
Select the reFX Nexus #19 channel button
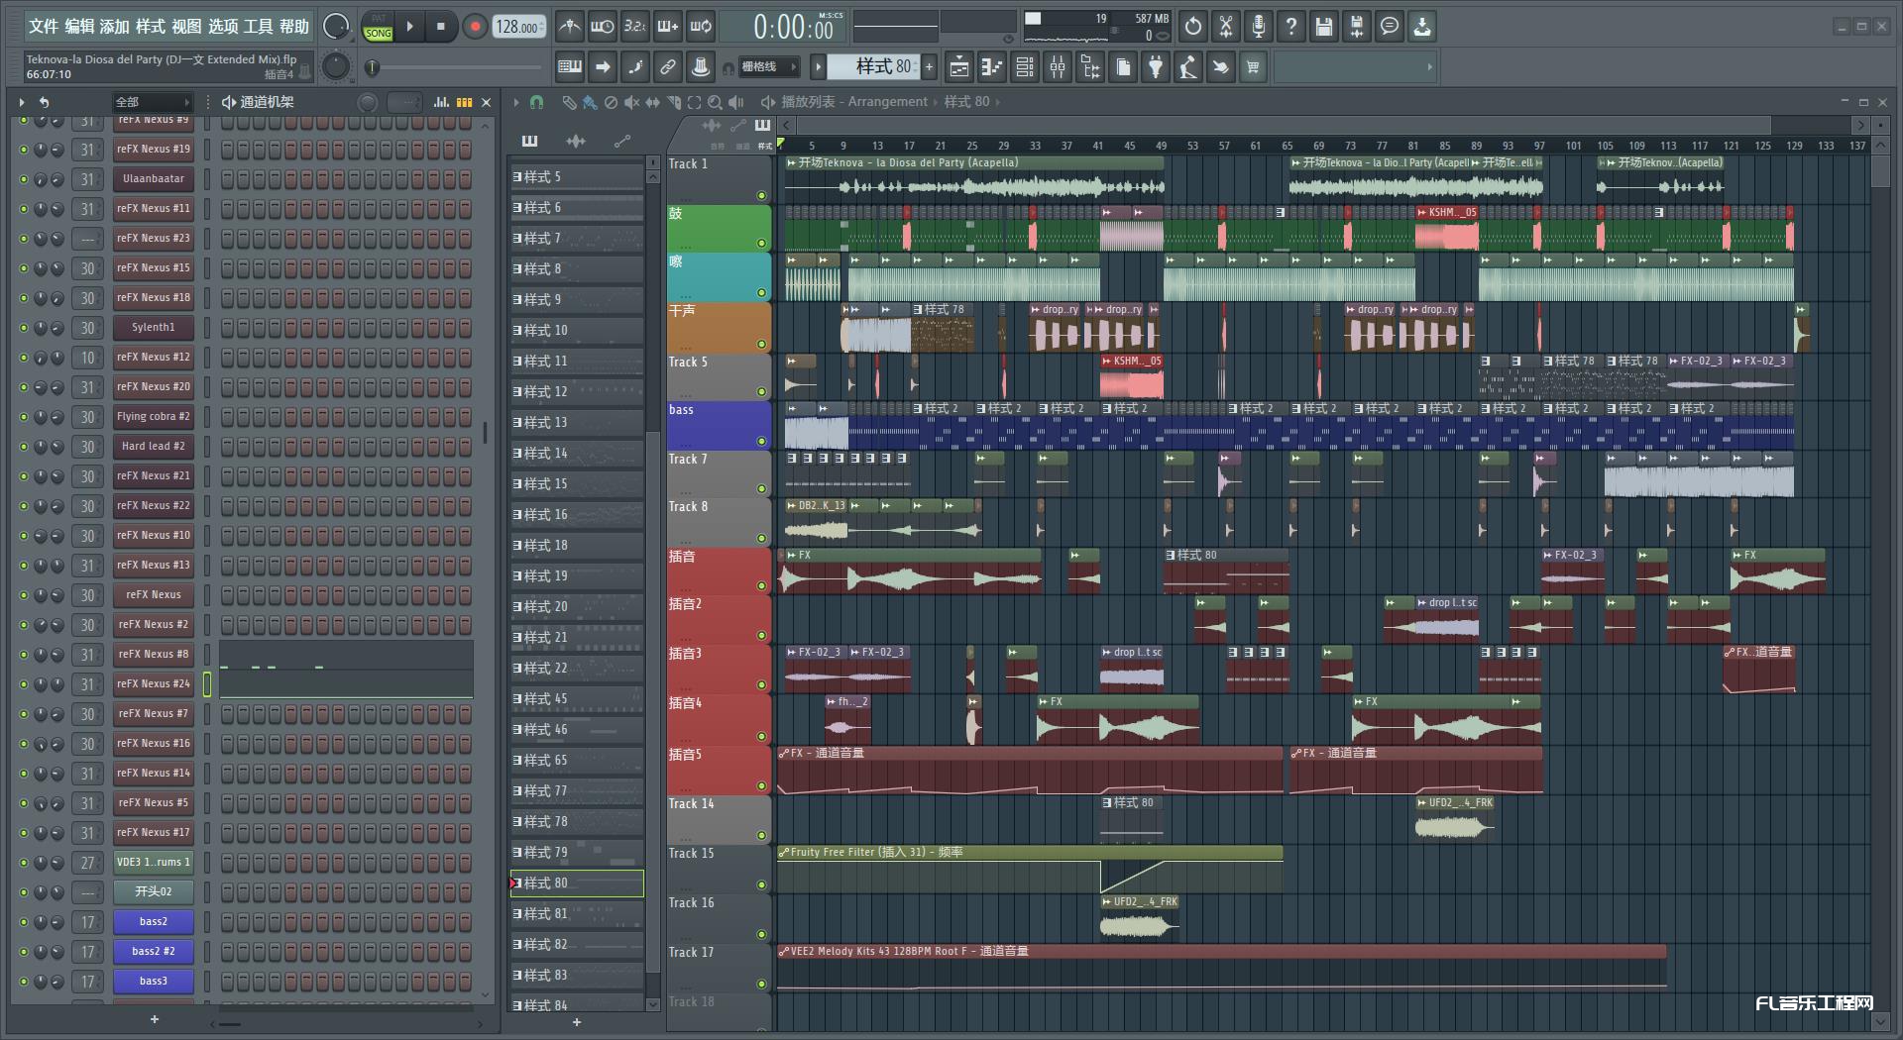pos(154,150)
